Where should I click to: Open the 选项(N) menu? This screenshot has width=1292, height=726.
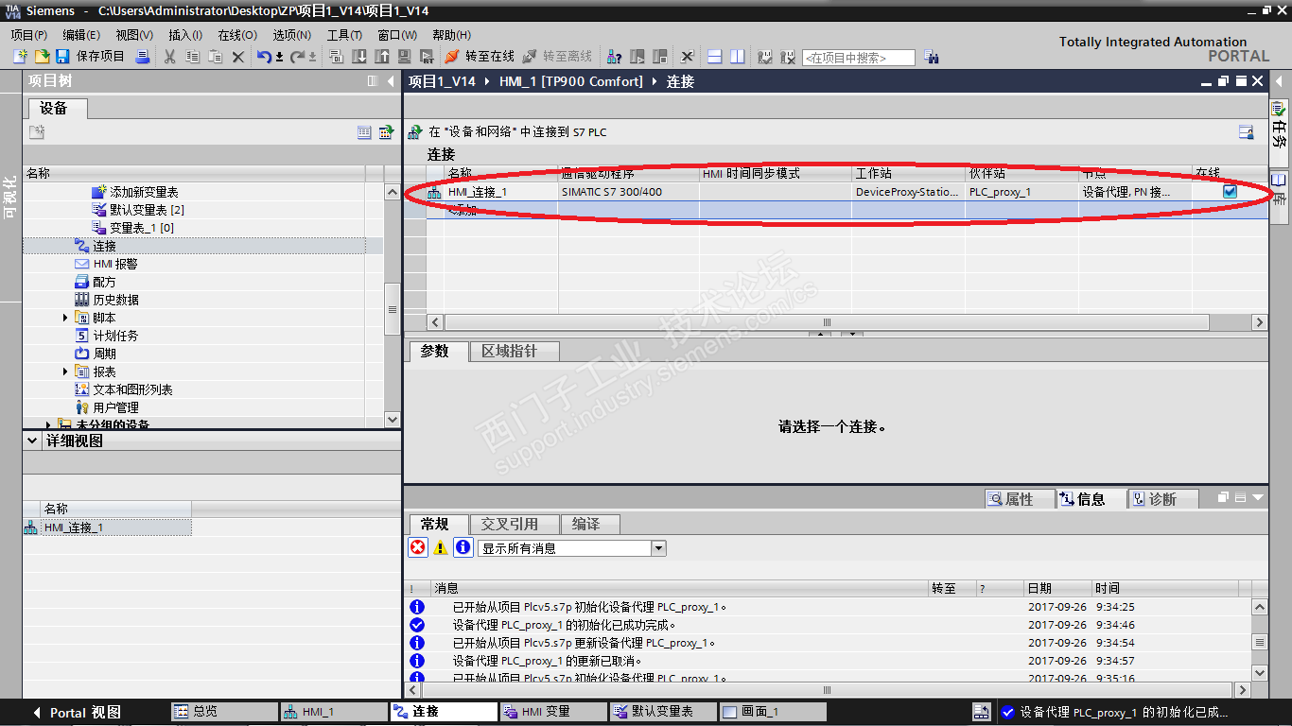pyautogui.click(x=292, y=35)
